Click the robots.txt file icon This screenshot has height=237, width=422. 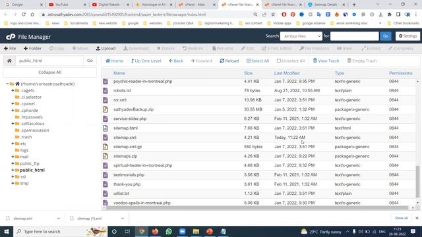(x=105, y=91)
